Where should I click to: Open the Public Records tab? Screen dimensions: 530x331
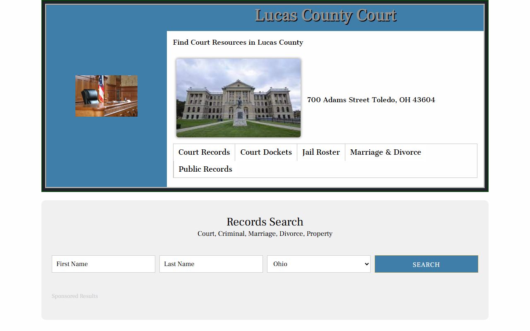pos(205,169)
